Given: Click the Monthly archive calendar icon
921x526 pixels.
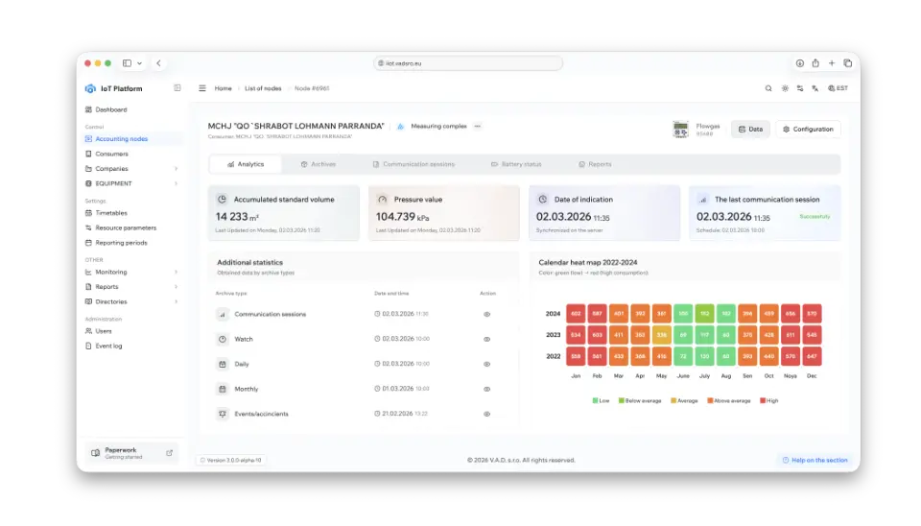Looking at the screenshot, I should click(x=222, y=389).
